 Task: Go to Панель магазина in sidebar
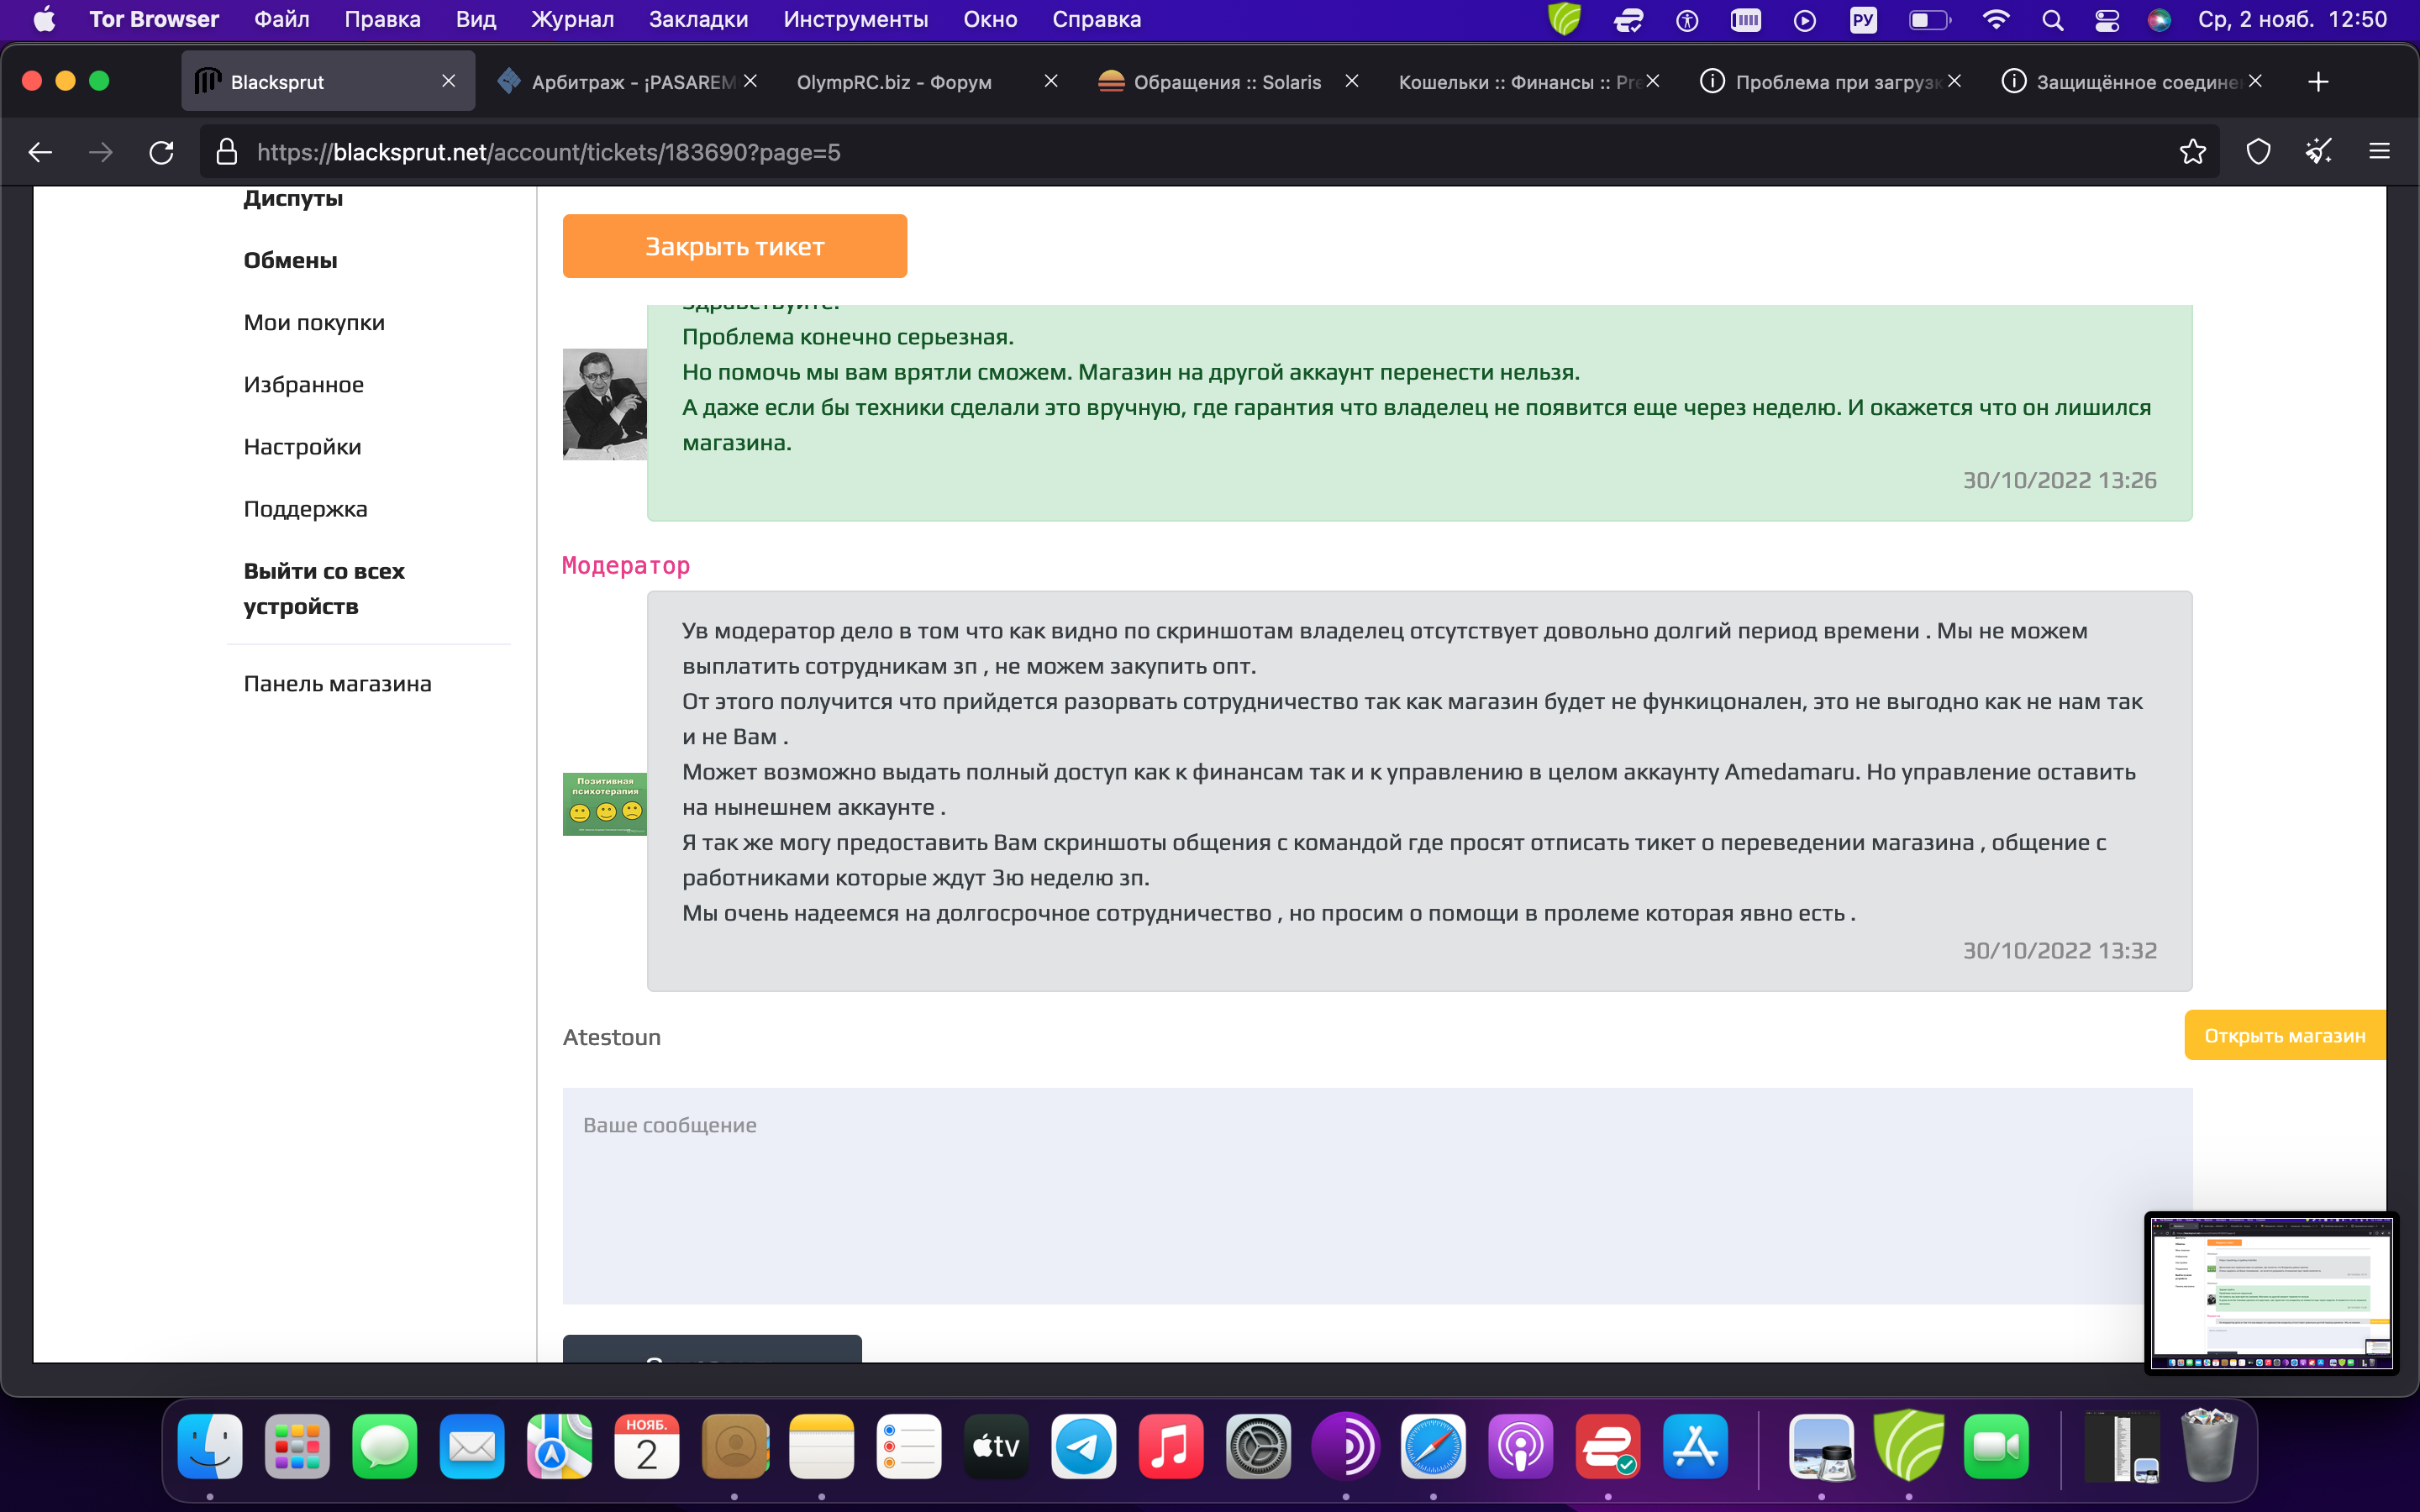[x=337, y=684]
